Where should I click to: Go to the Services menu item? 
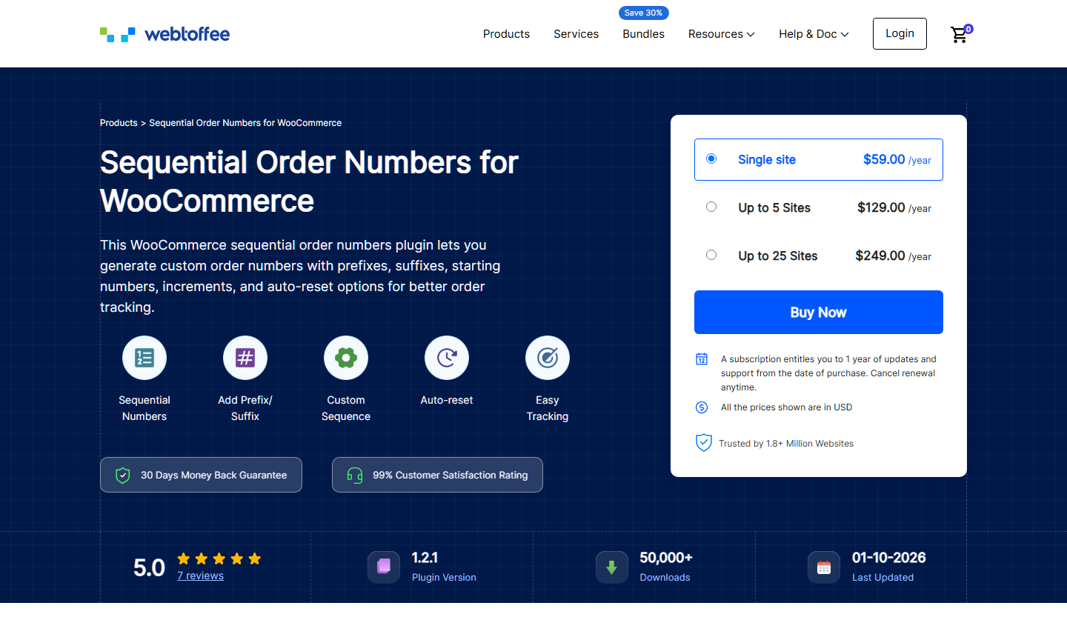tap(576, 34)
